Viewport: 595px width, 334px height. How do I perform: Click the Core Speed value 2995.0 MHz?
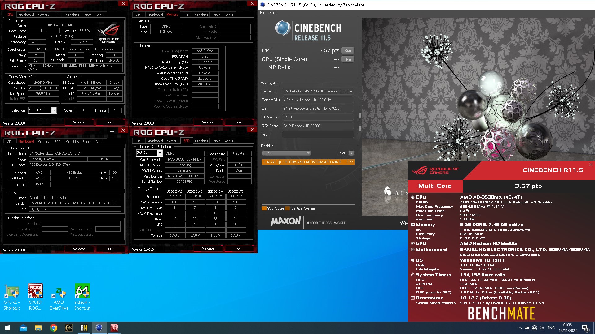tap(43, 83)
